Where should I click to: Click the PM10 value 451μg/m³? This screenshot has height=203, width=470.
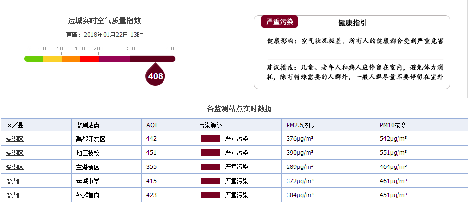click(x=393, y=196)
